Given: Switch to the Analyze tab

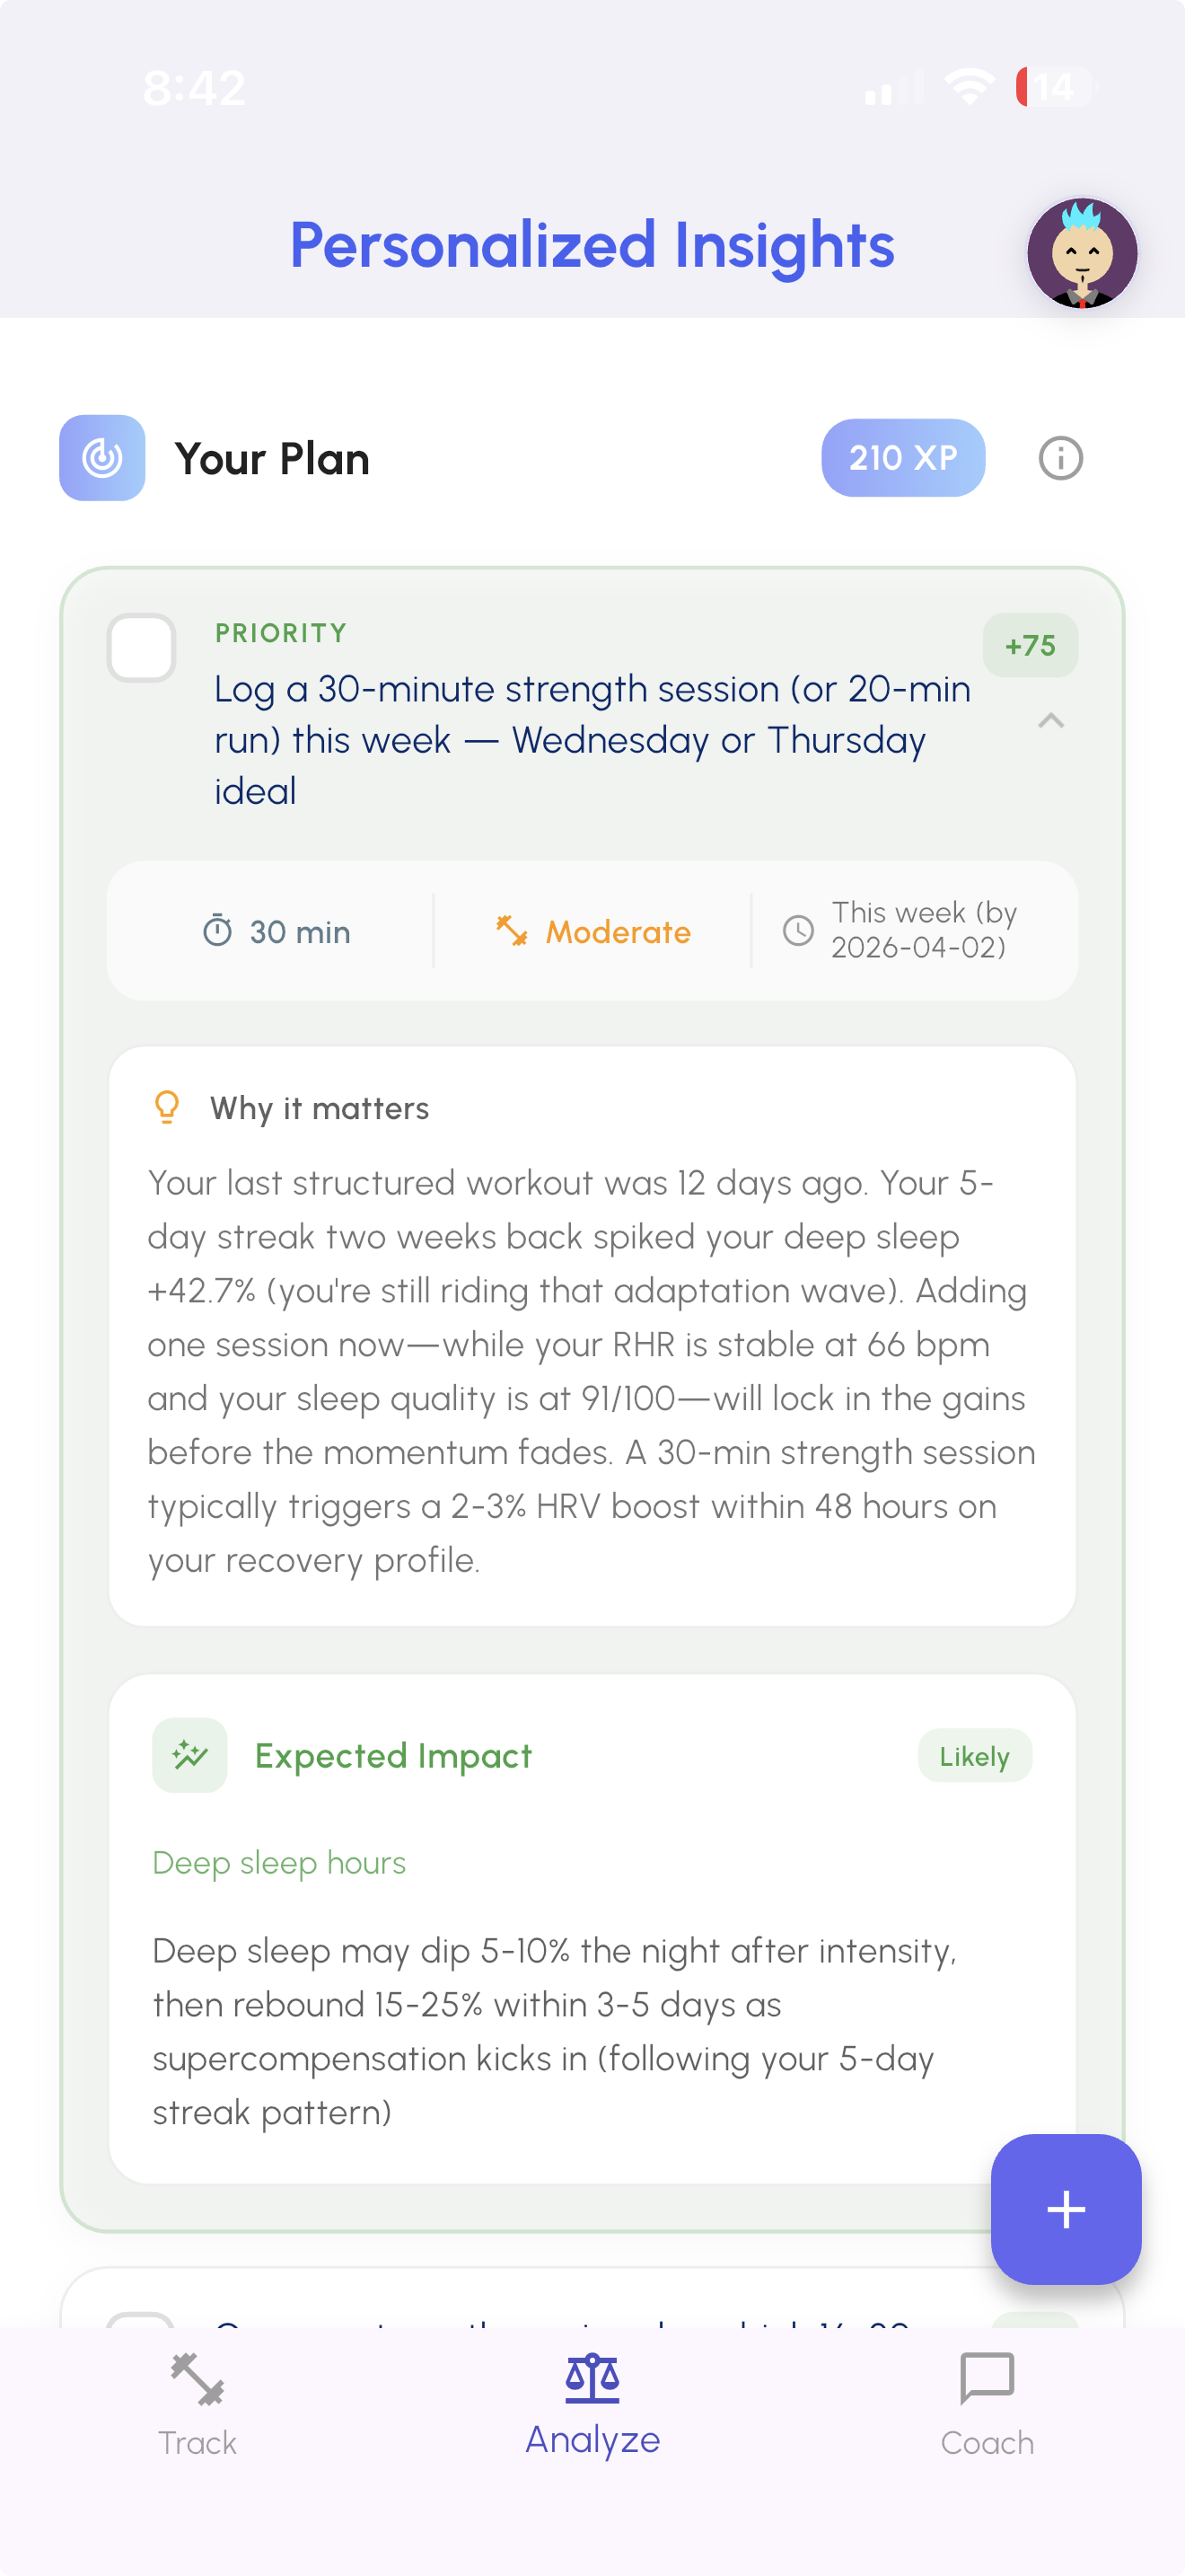Looking at the screenshot, I should coord(592,2410).
